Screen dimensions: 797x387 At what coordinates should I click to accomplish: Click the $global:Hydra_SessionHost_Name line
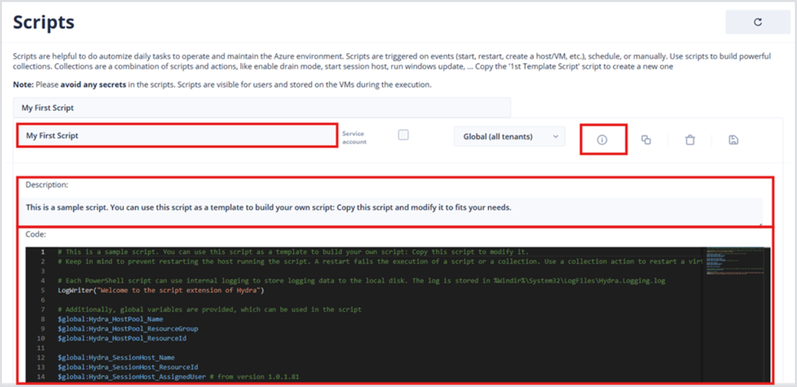[116, 358]
